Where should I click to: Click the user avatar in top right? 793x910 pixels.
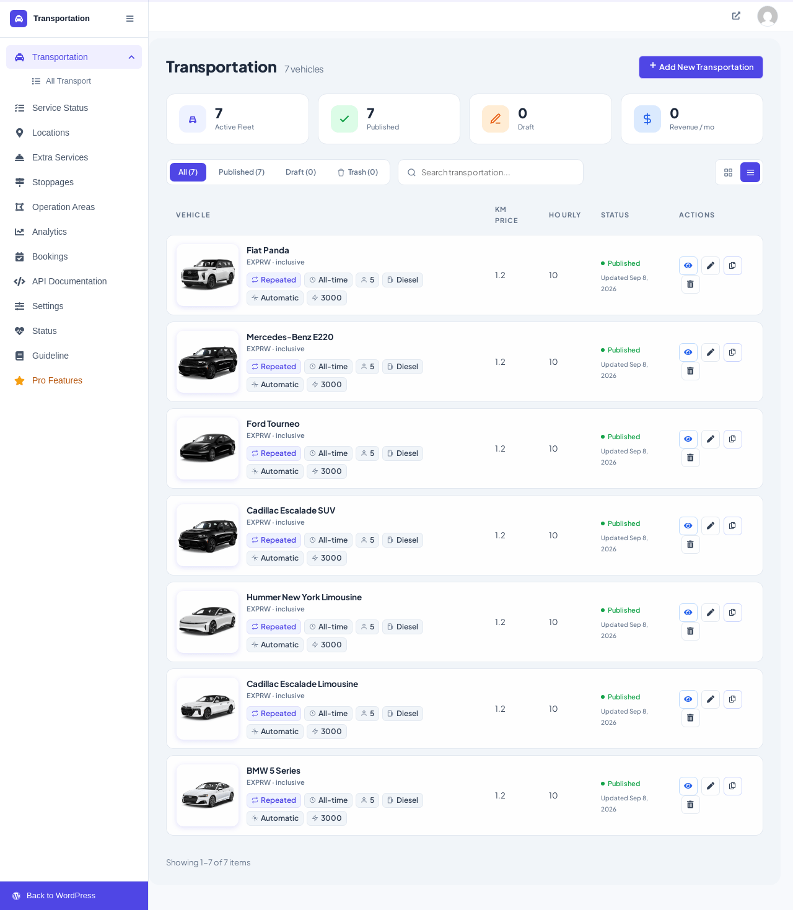768,16
